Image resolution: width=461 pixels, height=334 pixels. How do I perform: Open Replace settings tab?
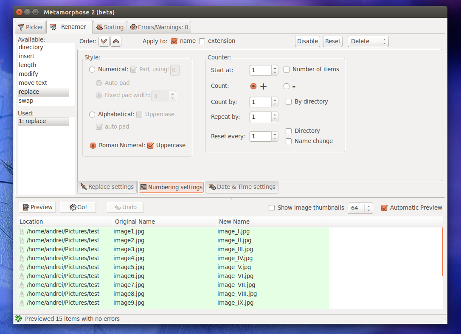[107, 187]
